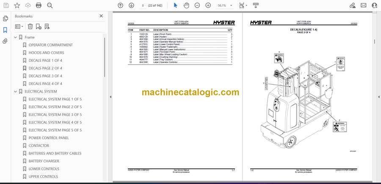Screen dimensions: 381x184
Task: Click 'Label (Tray Caution)' description row
Action: pyautogui.click(x=163, y=60)
